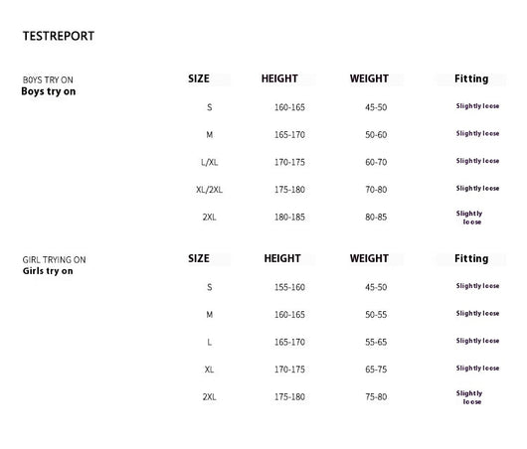Click the boys table HEIGHT header
527x449 pixels.
279,78
